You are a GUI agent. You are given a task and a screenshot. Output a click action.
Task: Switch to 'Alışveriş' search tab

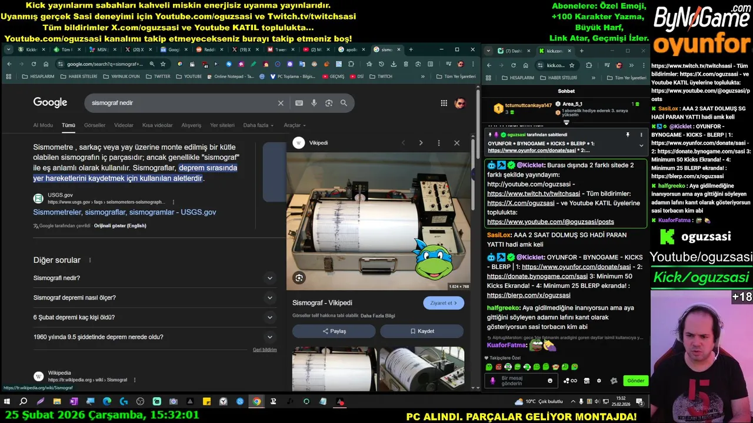(x=191, y=125)
